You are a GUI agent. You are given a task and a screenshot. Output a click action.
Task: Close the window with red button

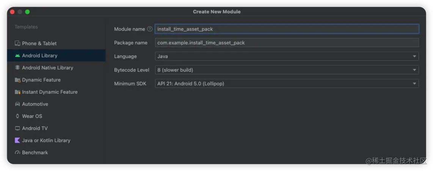[x=12, y=12]
